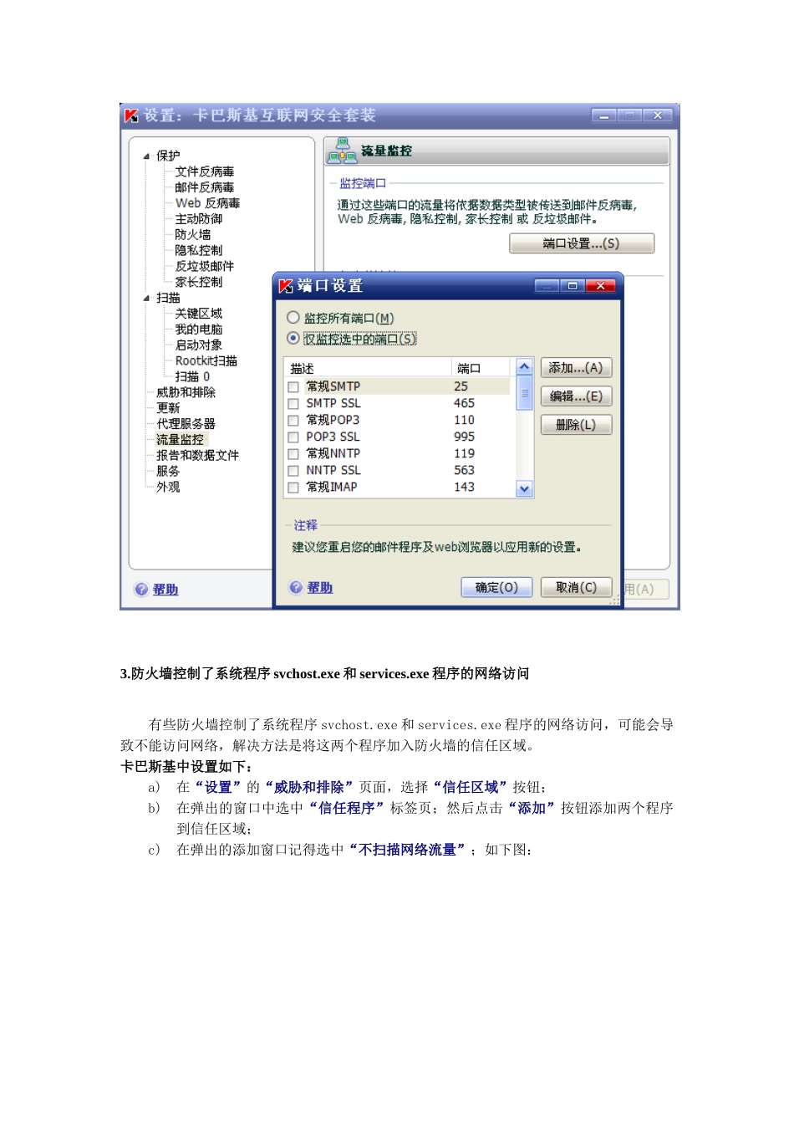Select 启动对象 in the settings tree
The height and width of the screenshot is (1124, 794).
[199, 345]
